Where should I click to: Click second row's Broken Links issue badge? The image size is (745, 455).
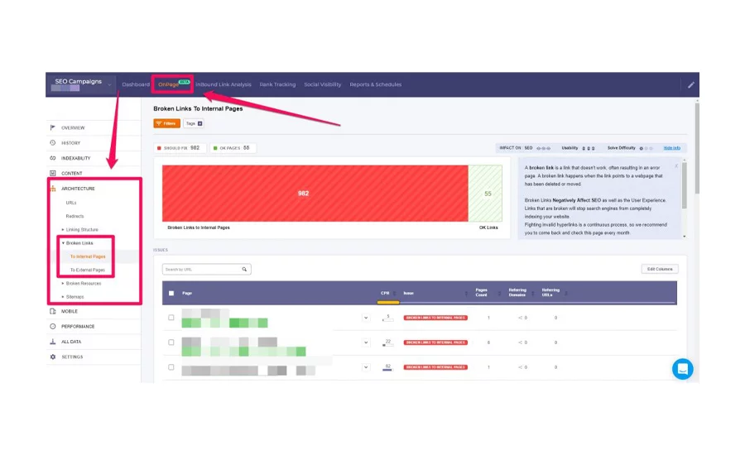435,342
